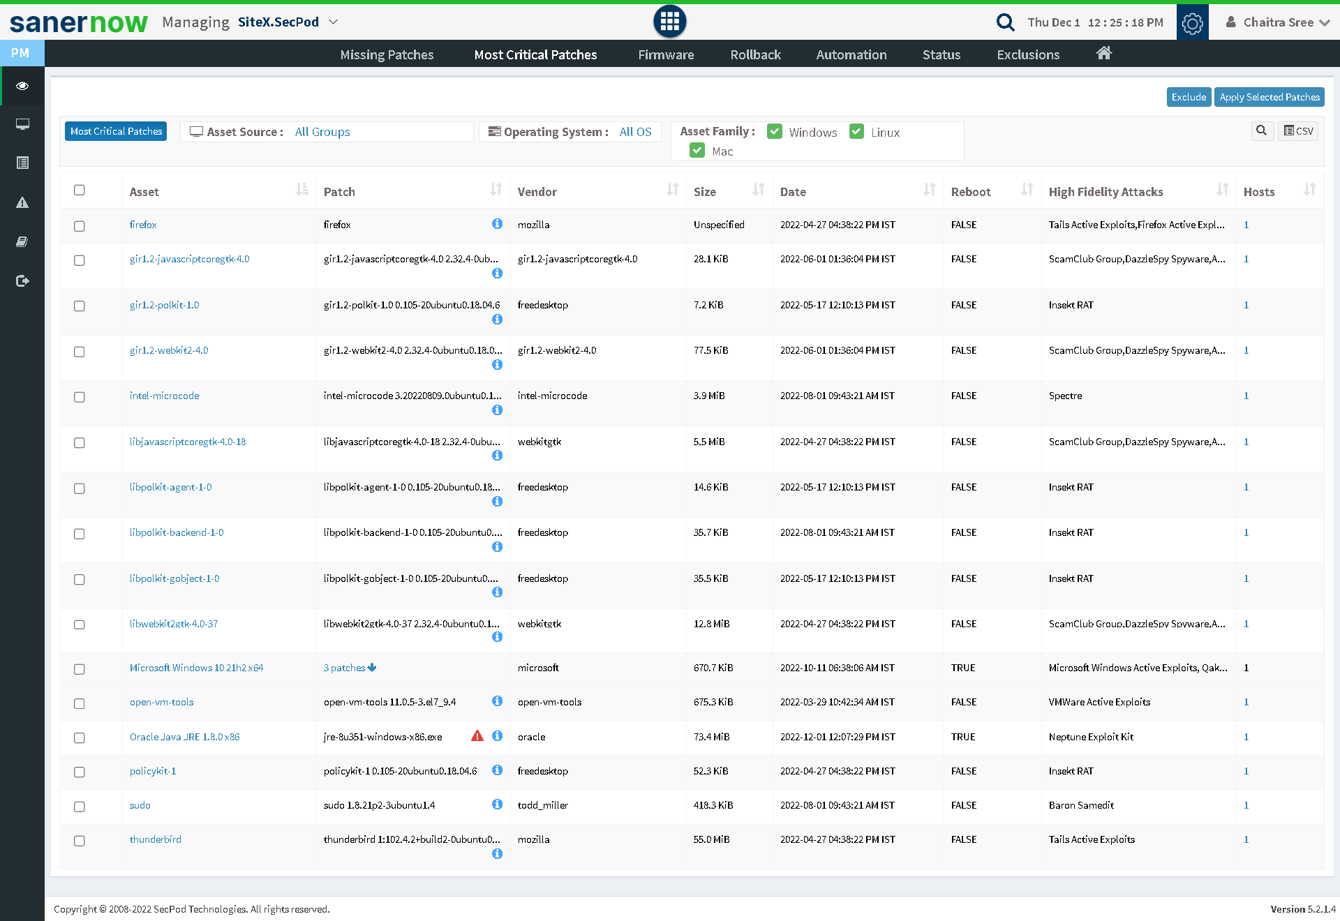Click Apply Selected Patches button
1340x921 pixels.
pos(1269,97)
